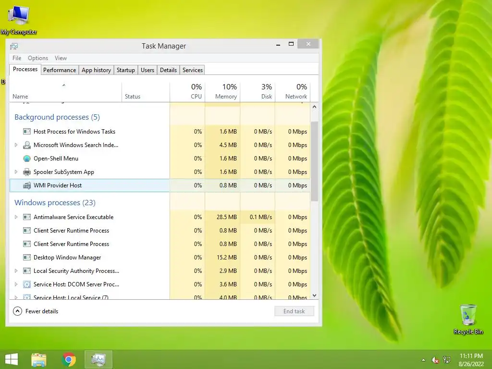Sort by the Network column header

point(293,92)
